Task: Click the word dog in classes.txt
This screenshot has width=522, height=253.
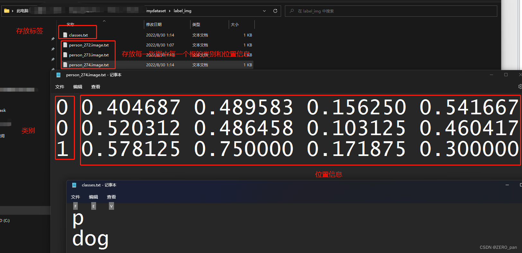Action: point(91,240)
